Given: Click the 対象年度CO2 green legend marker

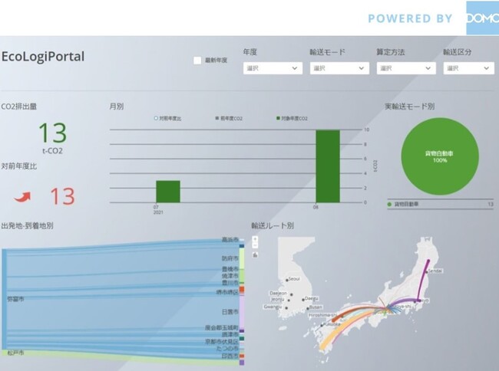Looking at the screenshot, I should click(278, 118).
